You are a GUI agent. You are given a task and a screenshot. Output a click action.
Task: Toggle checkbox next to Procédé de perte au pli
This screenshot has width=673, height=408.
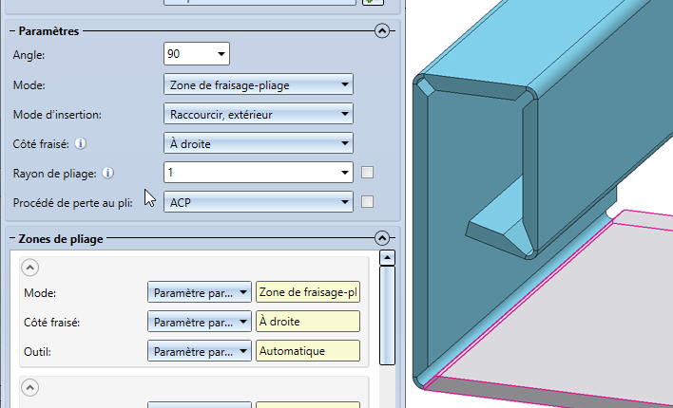368,201
